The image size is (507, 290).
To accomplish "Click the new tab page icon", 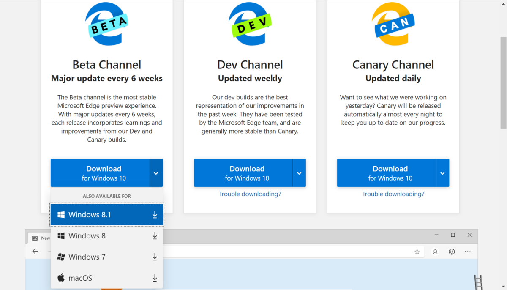I will [35, 238].
